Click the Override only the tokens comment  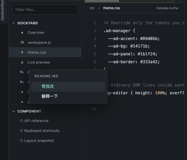(x=144, y=23)
